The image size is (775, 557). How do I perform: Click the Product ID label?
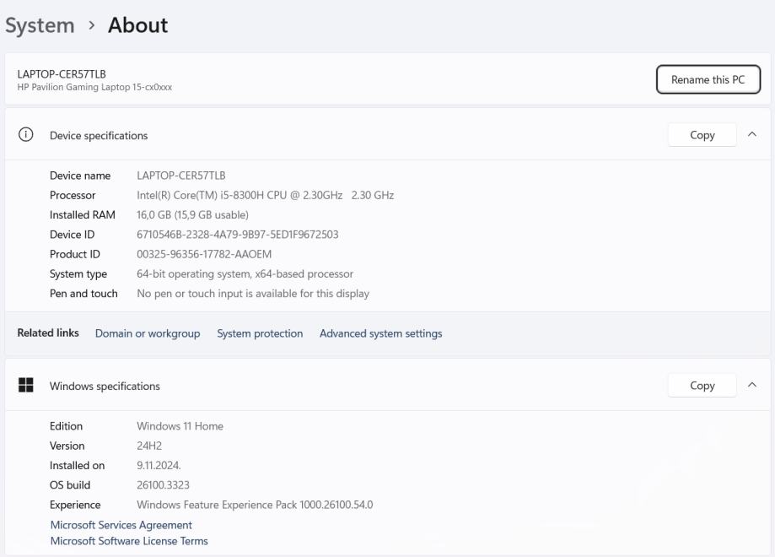[x=75, y=254]
